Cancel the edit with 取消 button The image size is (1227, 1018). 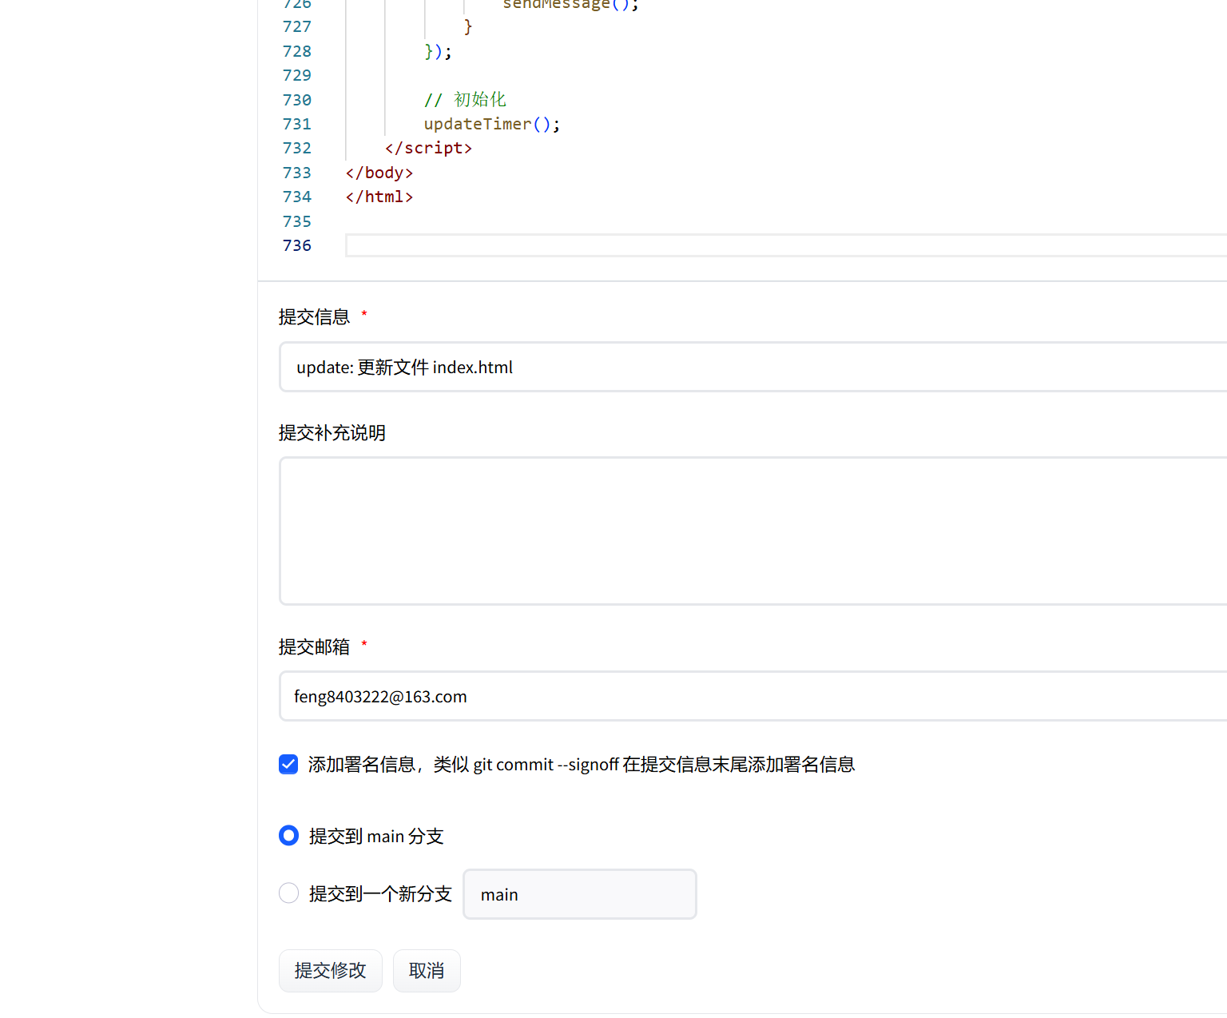[x=427, y=971]
